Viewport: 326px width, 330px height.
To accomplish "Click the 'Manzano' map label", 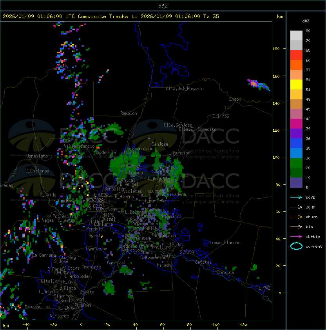I will tap(33, 306).
